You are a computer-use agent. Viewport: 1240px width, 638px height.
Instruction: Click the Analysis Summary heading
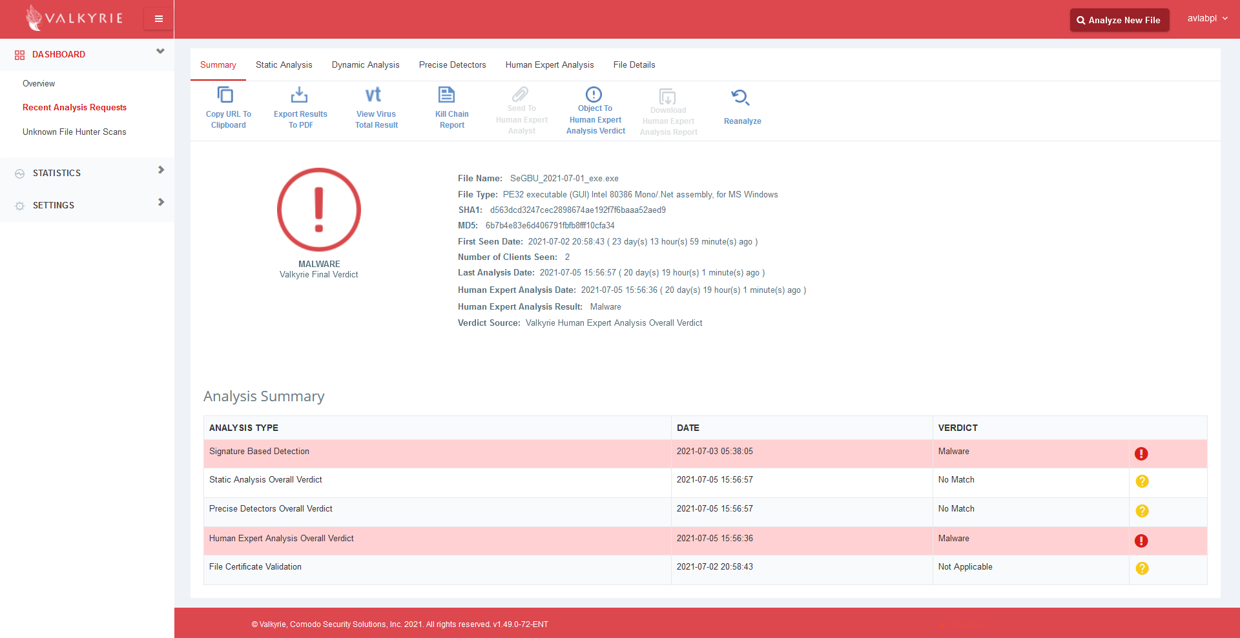[x=263, y=396]
